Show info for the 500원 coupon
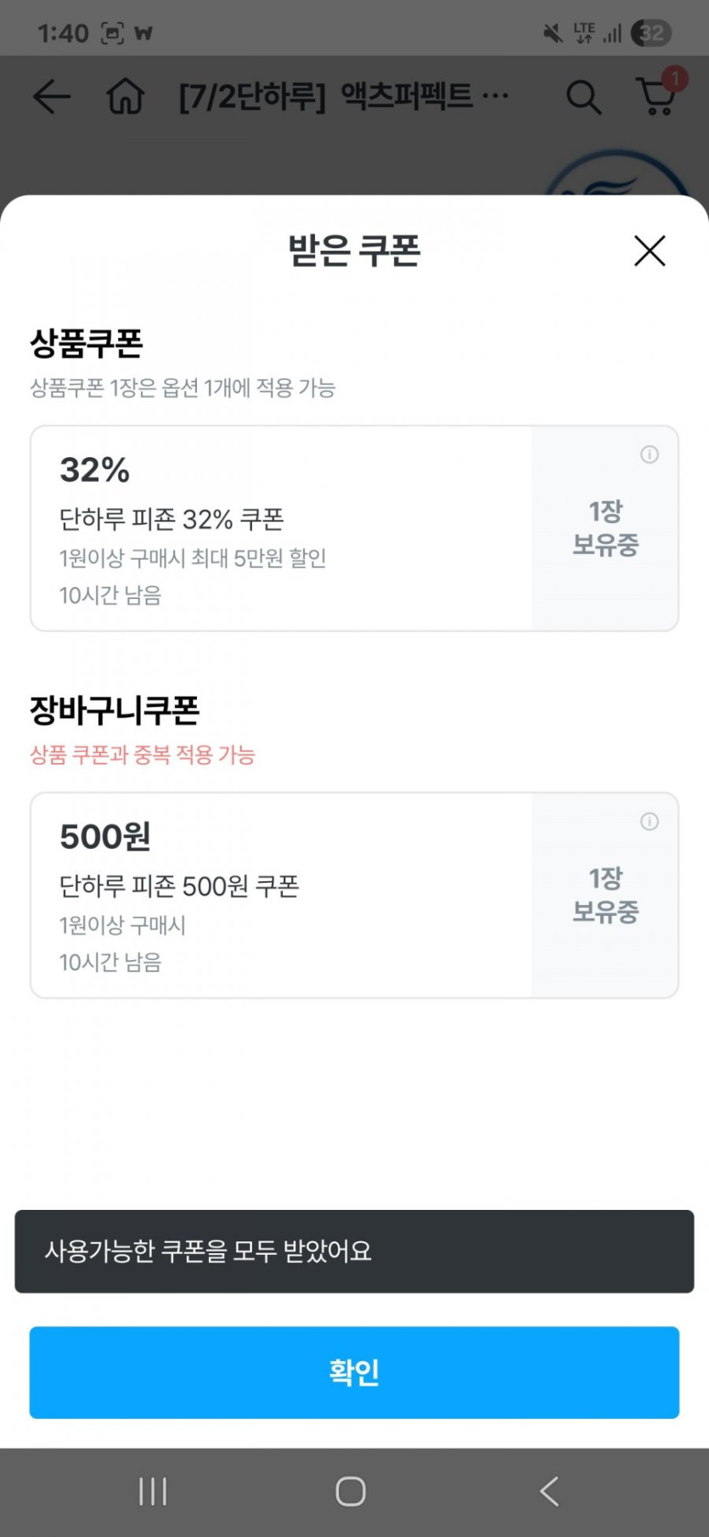 coord(650,822)
